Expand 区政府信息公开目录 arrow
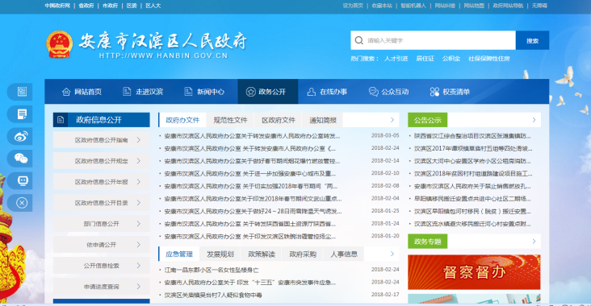Viewport: 591px width, 306px height. coord(139,203)
